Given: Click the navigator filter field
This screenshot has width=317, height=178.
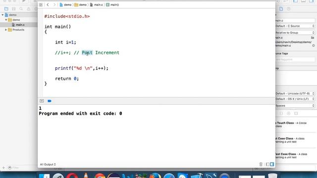Looking at the screenshot, I should coord(22,168).
